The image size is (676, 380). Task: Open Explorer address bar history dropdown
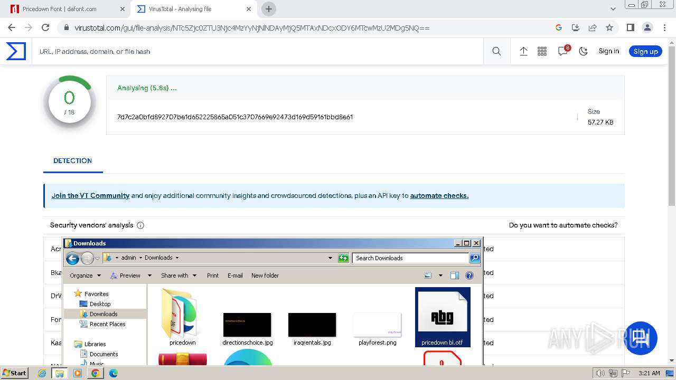(x=331, y=258)
